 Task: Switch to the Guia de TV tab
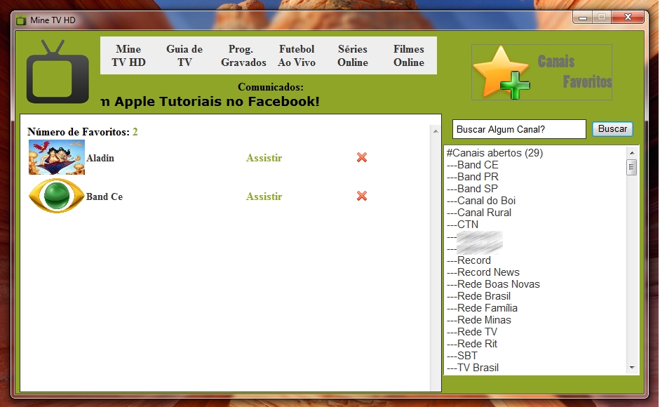[x=184, y=55]
